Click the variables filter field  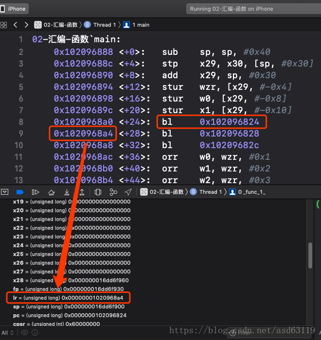pyautogui.click(x=269, y=333)
